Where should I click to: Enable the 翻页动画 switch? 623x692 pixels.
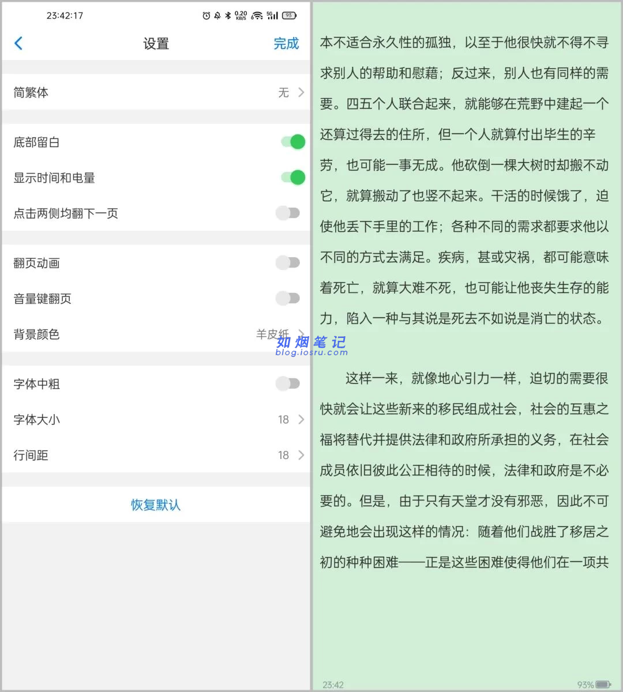click(x=288, y=263)
